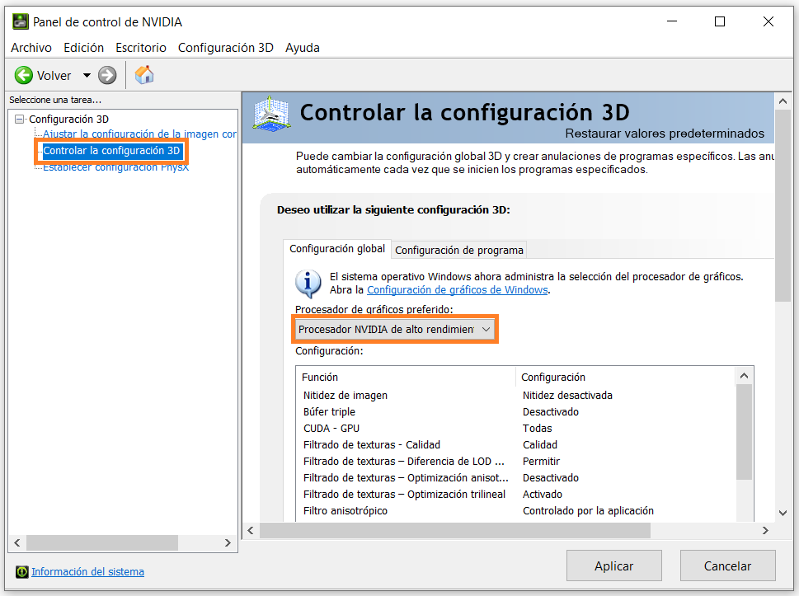799x596 pixels.
Task: Click the Cancelar button
Action: click(728, 565)
